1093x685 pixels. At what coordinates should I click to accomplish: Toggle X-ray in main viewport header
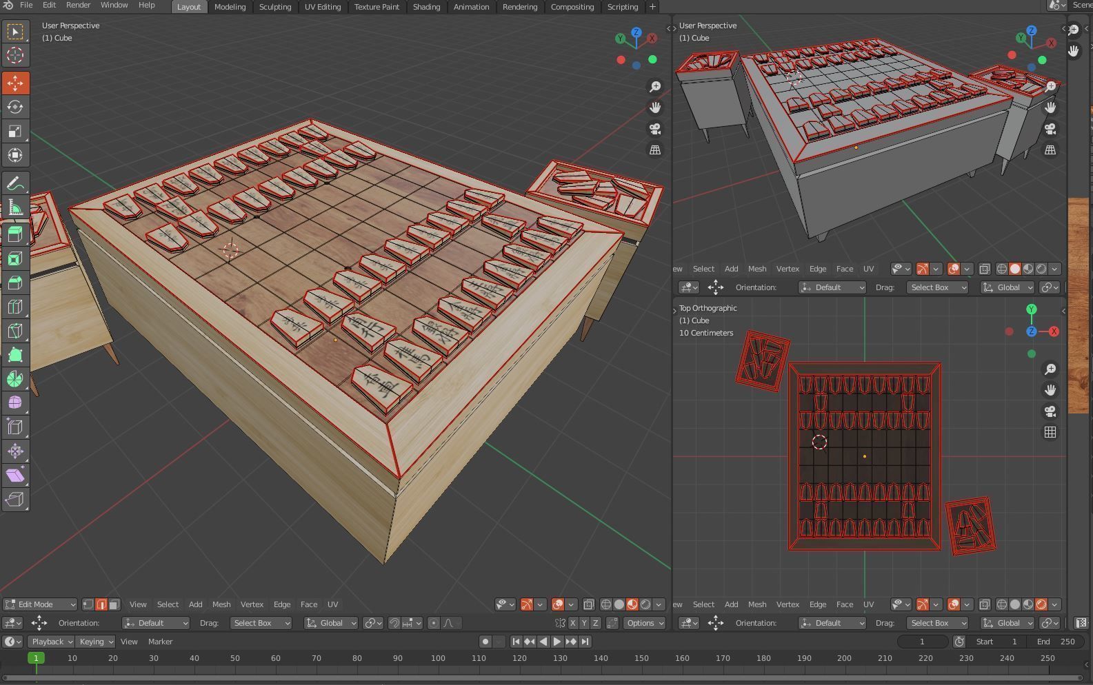click(x=588, y=604)
